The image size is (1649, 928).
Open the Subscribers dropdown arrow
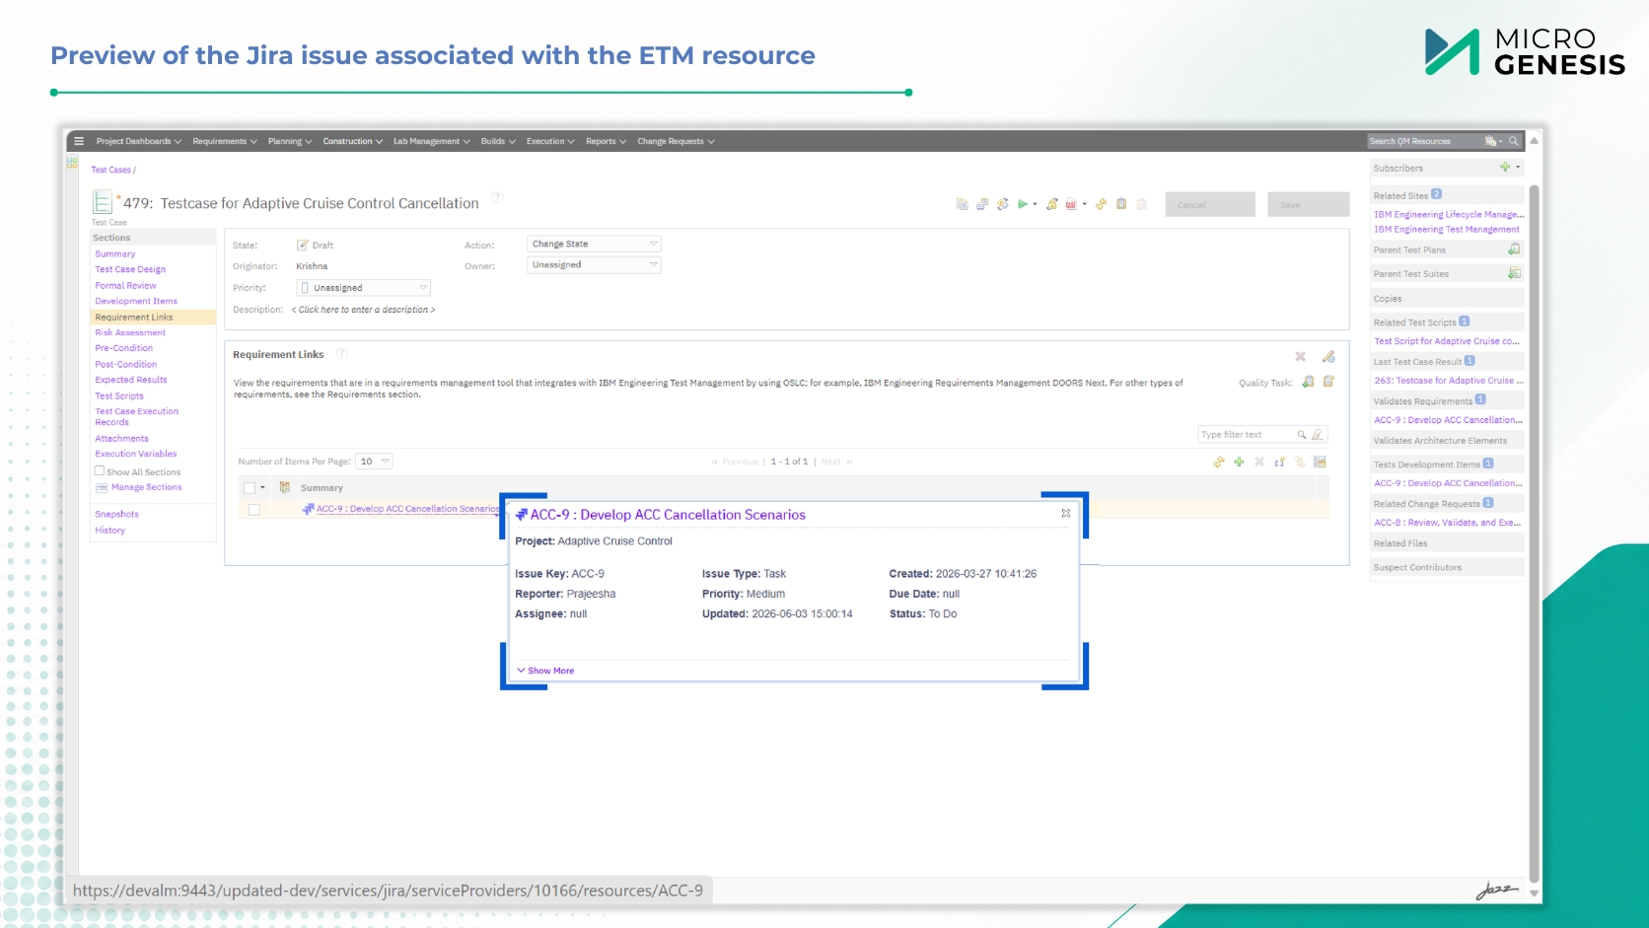[1518, 168]
